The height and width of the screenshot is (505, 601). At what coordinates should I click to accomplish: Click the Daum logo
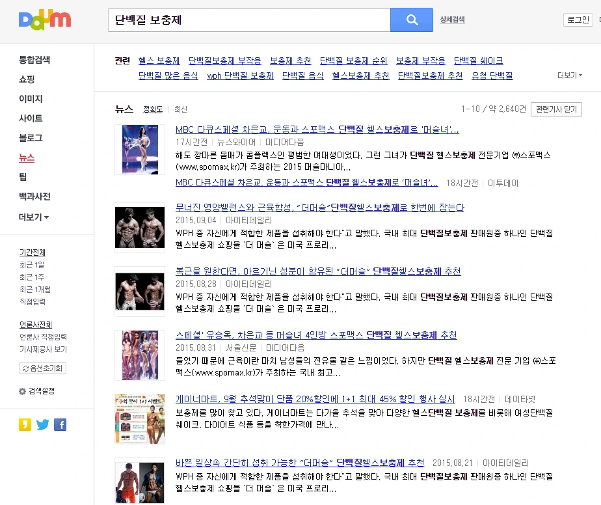[x=44, y=20]
